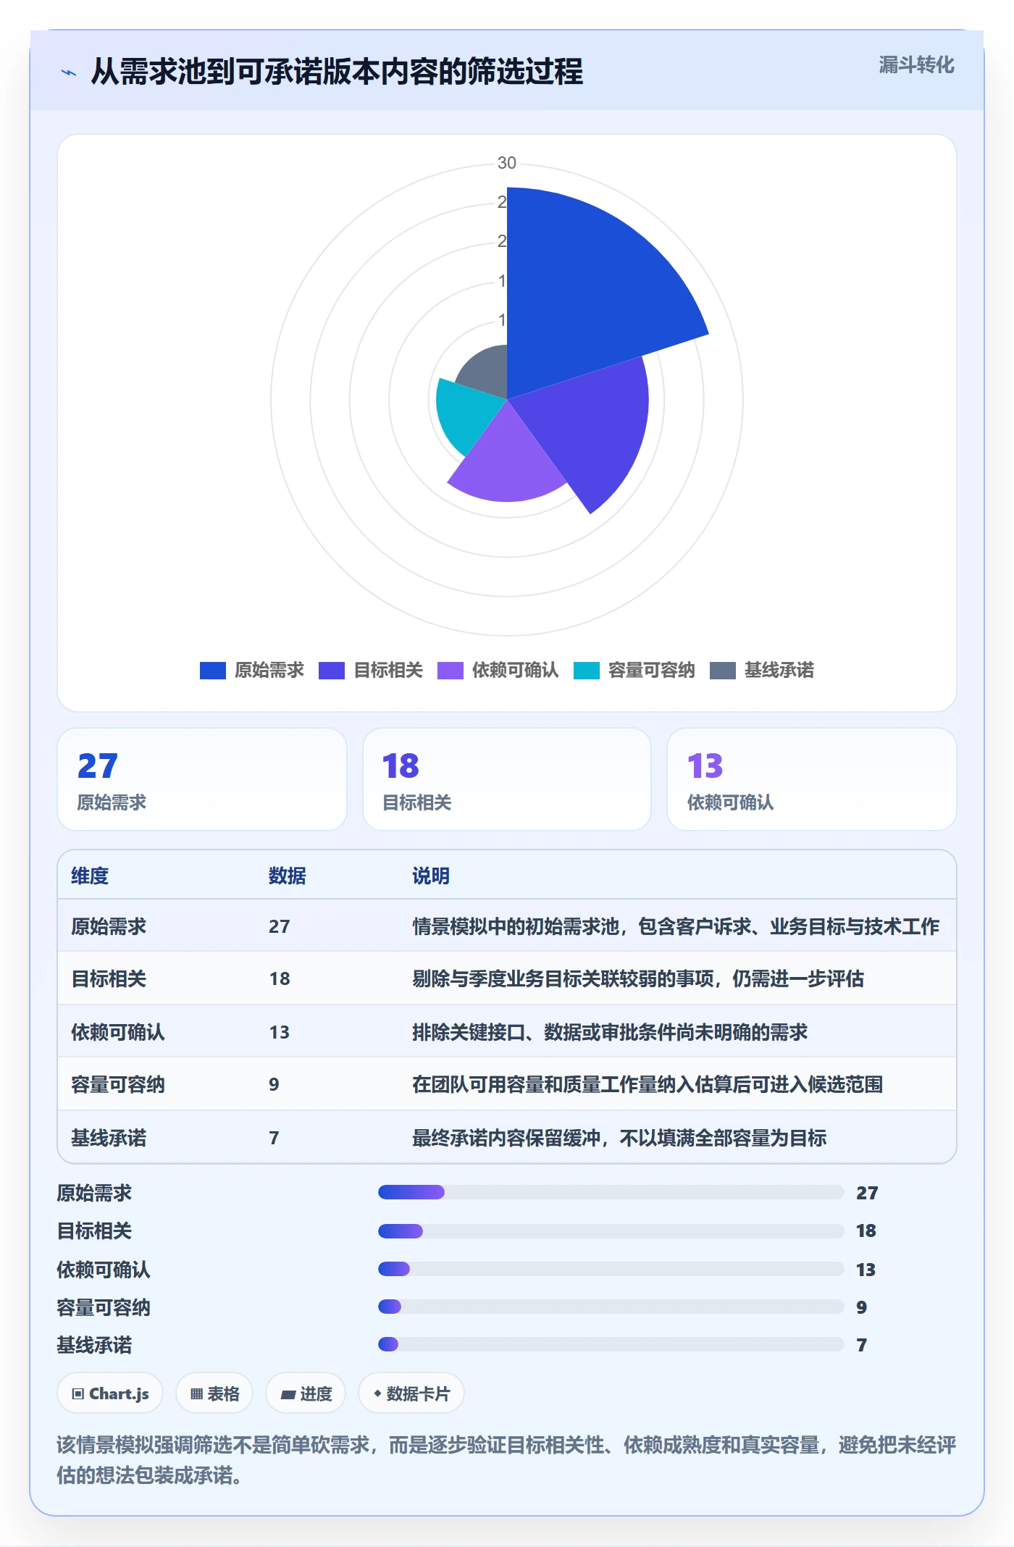Open the 18 目标相关 stat card
This screenshot has width=1014, height=1547.
[507, 779]
